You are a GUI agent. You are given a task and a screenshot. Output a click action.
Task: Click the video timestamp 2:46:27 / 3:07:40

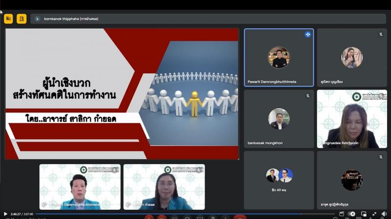(x=22, y=214)
